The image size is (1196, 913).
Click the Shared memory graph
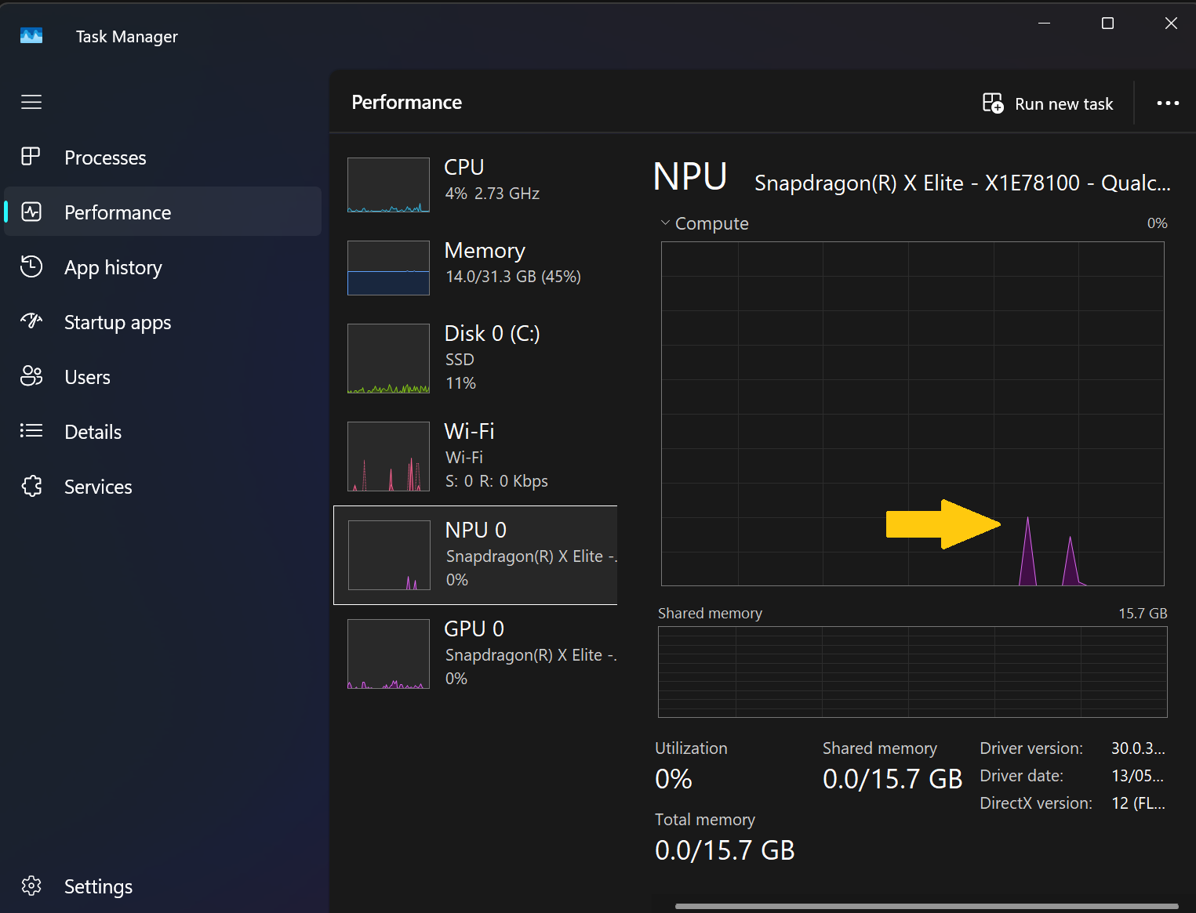(912, 672)
